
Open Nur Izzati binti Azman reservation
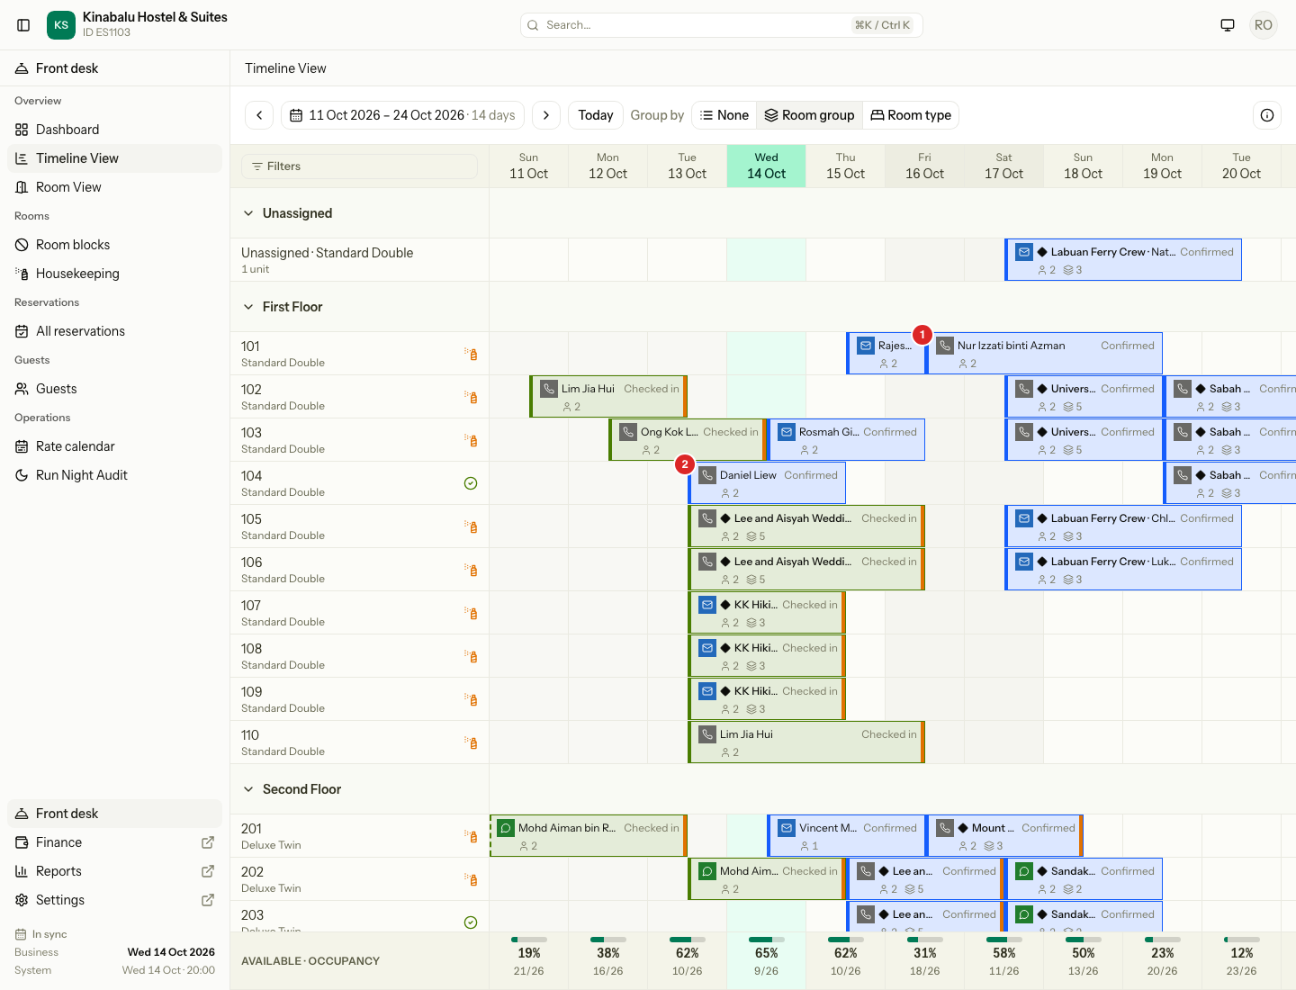click(x=1044, y=354)
